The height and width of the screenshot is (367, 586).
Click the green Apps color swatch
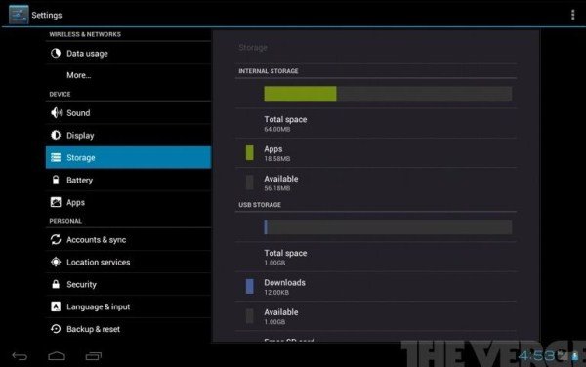(250, 152)
